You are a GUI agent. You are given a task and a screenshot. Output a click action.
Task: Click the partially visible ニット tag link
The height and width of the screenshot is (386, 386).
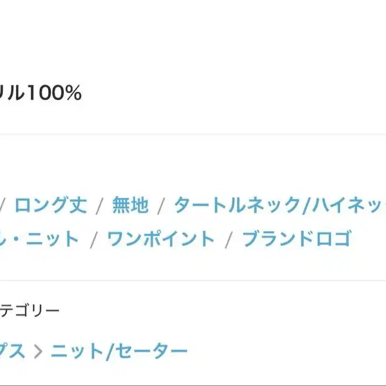(39, 238)
